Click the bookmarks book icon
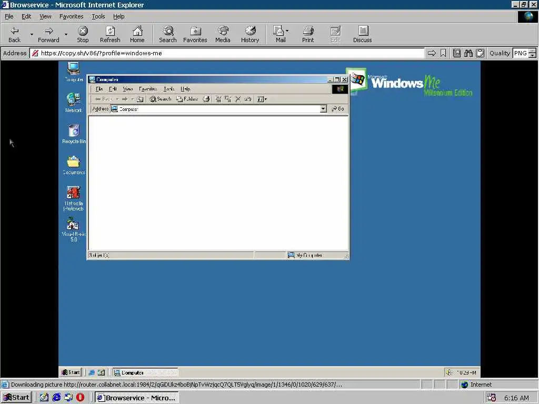This screenshot has width=539, height=404. [x=456, y=53]
